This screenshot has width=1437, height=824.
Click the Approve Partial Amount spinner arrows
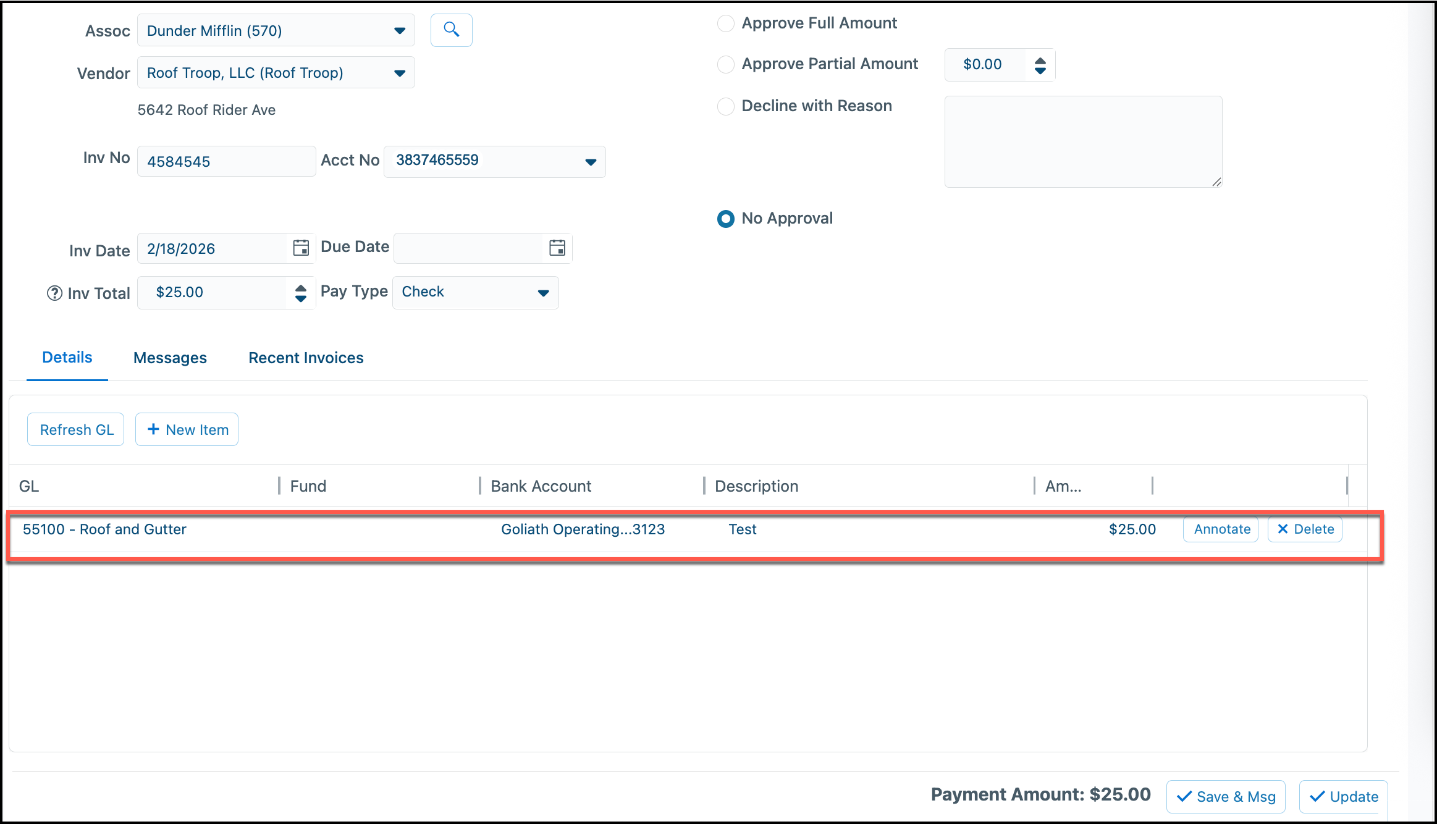(1040, 65)
